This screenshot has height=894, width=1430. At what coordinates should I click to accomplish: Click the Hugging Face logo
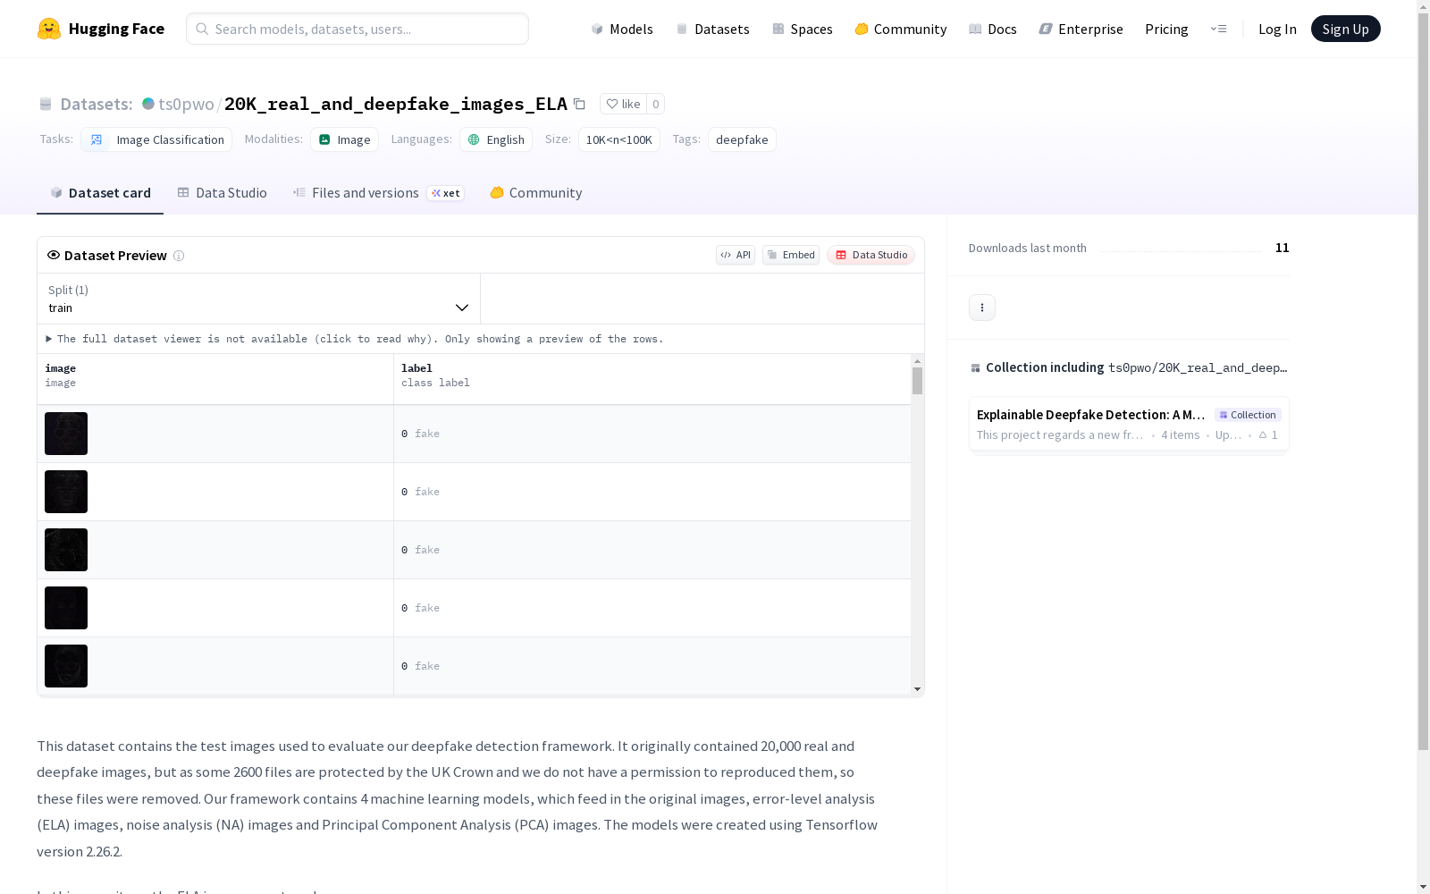(100, 29)
